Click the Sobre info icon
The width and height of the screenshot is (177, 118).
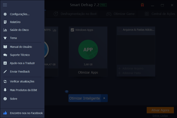point(5,99)
